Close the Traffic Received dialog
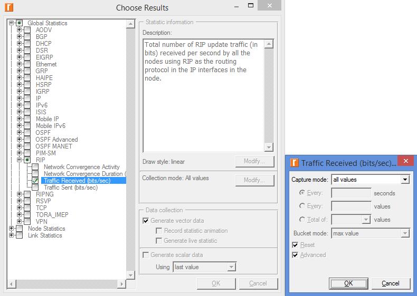The width and height of the screenshot is (417, 296). (x=405, y=161)
